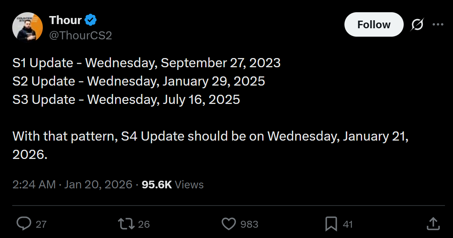The width and height of the screenshot is (453, 238).
Task: Click the Follow button
Action: coord(373,24)
